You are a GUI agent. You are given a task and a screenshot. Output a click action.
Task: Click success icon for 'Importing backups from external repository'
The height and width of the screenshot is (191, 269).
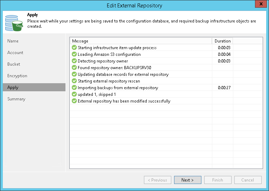[74, 88]
